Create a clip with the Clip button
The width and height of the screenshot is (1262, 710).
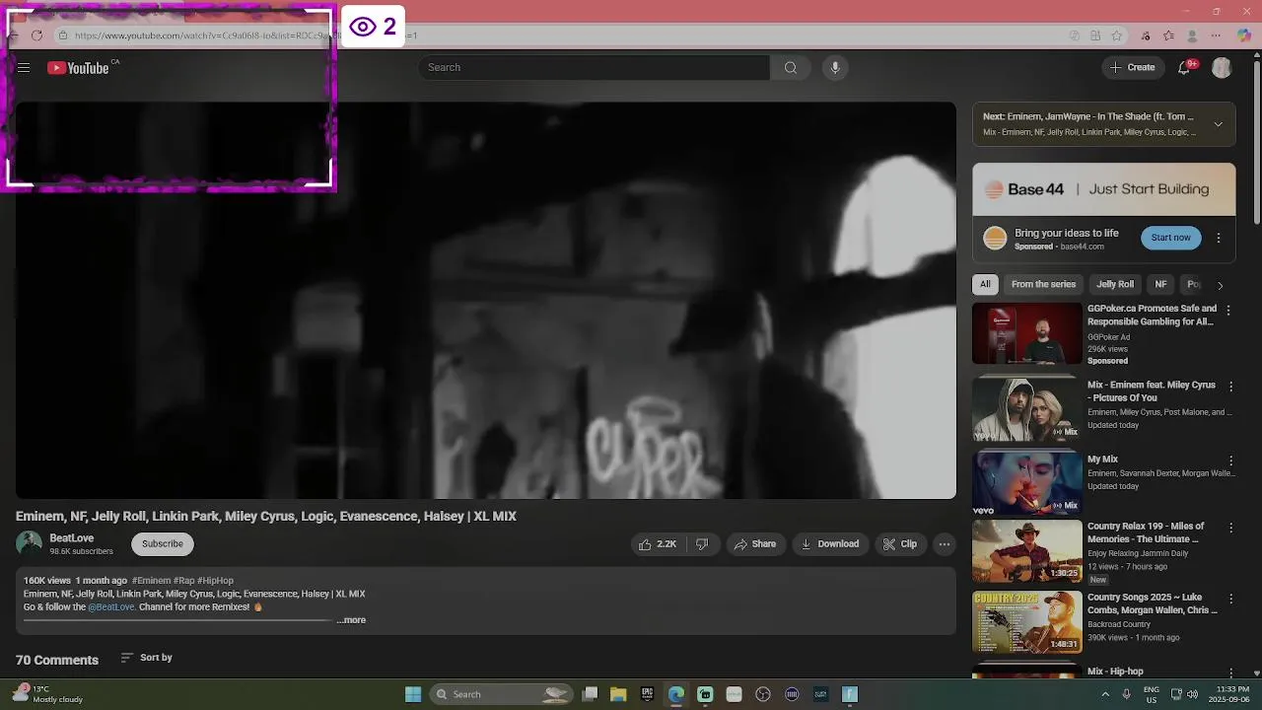click(x=899, y=544)
